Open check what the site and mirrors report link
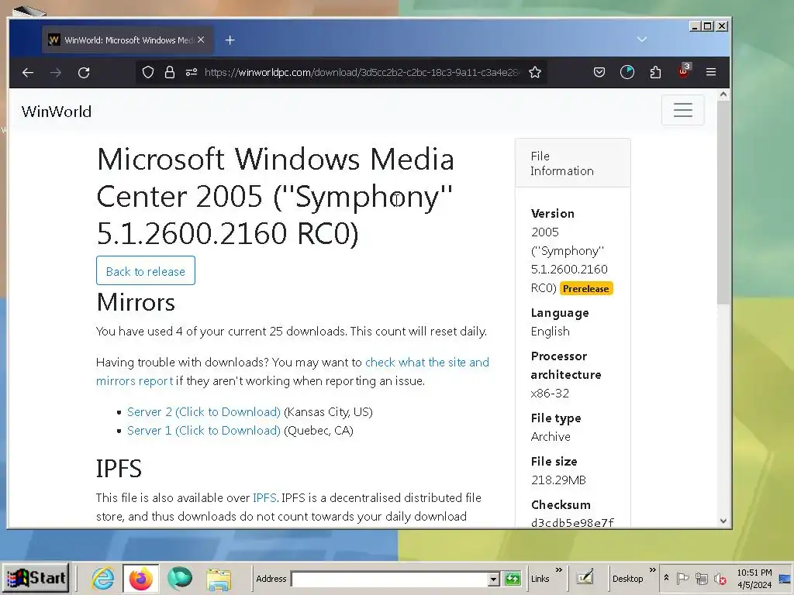This screenshot has width=794, height=595. [292, 371]
